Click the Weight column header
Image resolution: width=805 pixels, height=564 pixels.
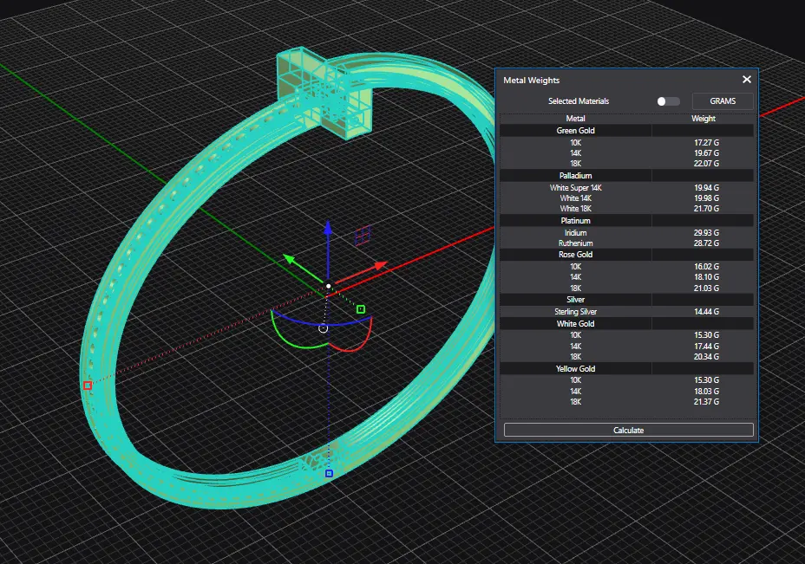point(703,119)
